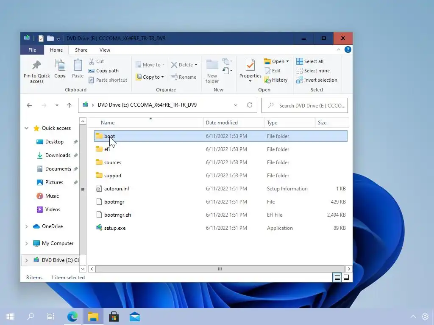
Task: Click the Copy icon in Clipboard group
Action: [60, 66]
